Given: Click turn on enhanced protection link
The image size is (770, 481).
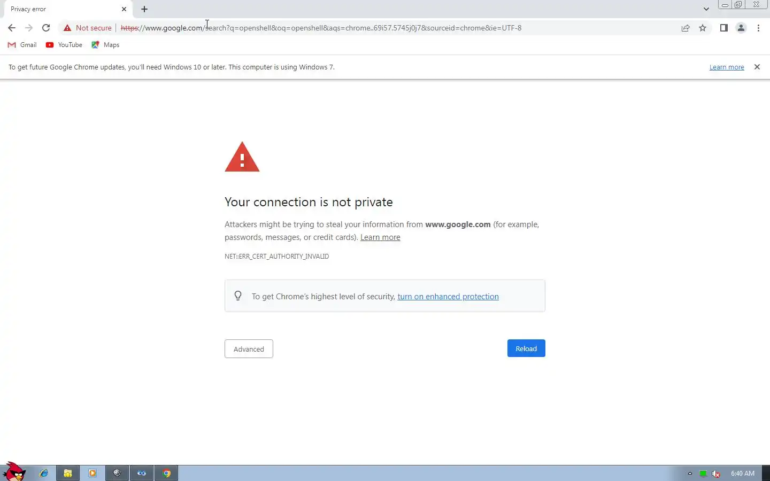Looking at the screenshot, I should click(448, 297).
